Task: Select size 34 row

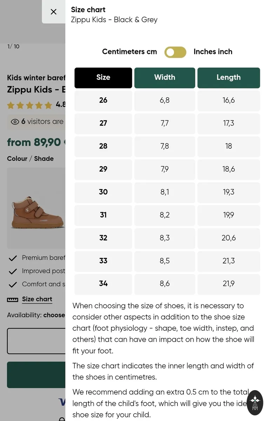Action: click(x=167, y=283)
